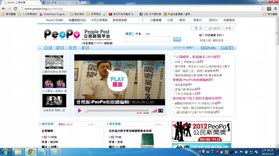Open MY PEOPO button
The image size is (279, 156).
[x=214, y=28]
